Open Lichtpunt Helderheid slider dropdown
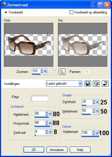 pos(50,114)
